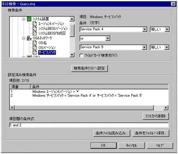The width and height of the screenshot is (178, 154).
Task: Click the システムBIOSバージョン document icon
Action: [35, 28]
